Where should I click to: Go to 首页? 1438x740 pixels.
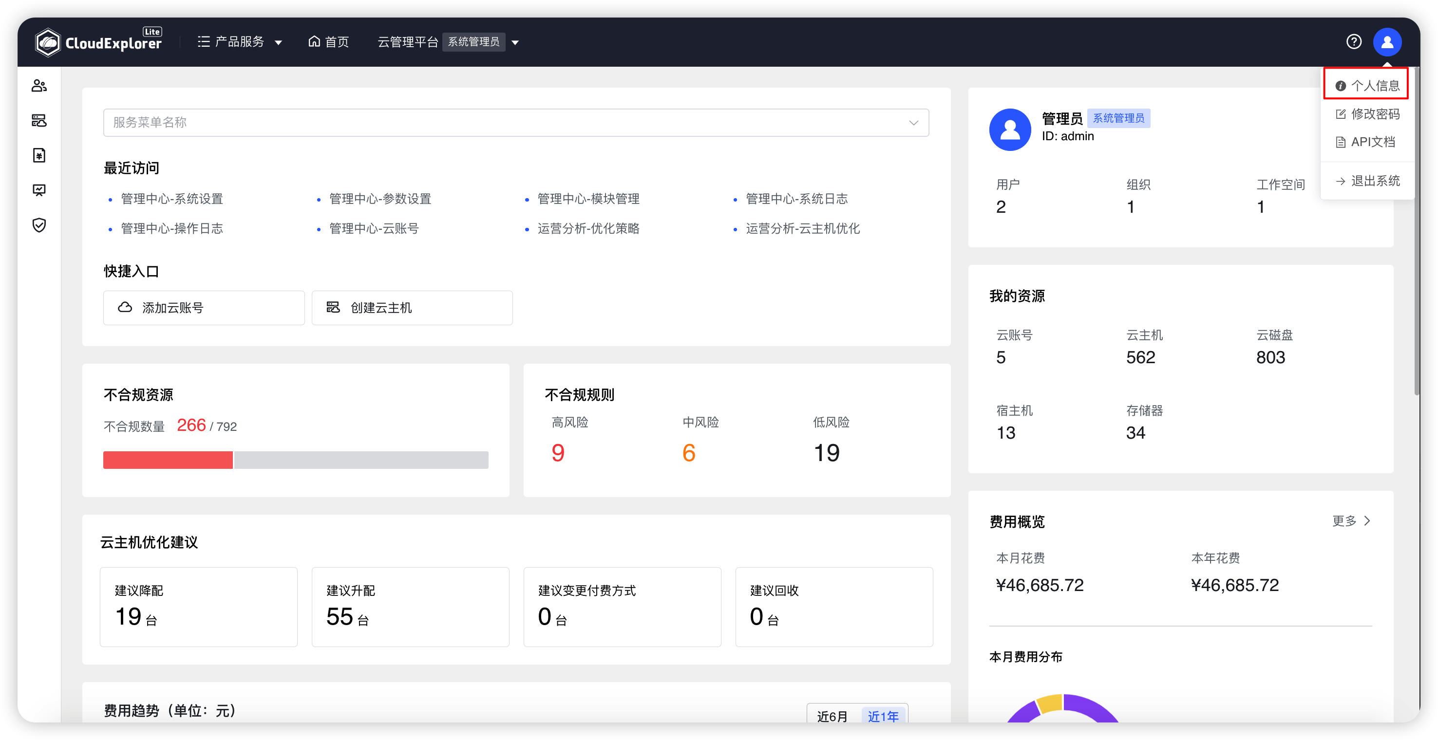click(329, 42)
